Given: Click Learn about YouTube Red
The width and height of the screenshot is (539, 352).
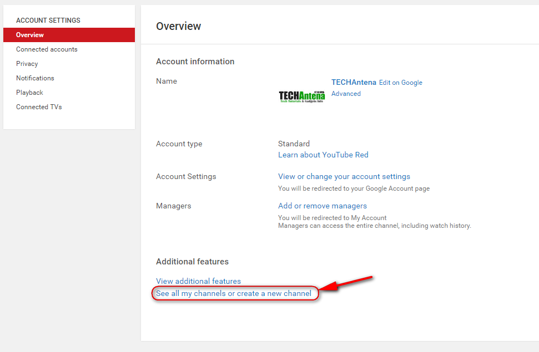Looking at the screenshot, I should [x=323, y=155].
